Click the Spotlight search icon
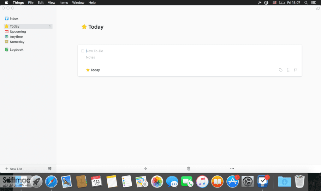Screen dimensions: 321x191 [306, 3]
